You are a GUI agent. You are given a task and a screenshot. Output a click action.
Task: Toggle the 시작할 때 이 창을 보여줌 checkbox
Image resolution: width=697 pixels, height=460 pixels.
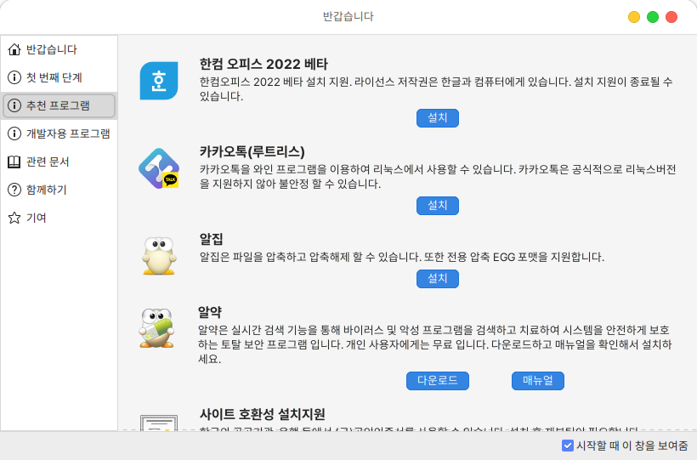(x=568, y=446)
